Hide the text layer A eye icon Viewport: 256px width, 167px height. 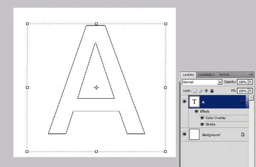point(184,101)
